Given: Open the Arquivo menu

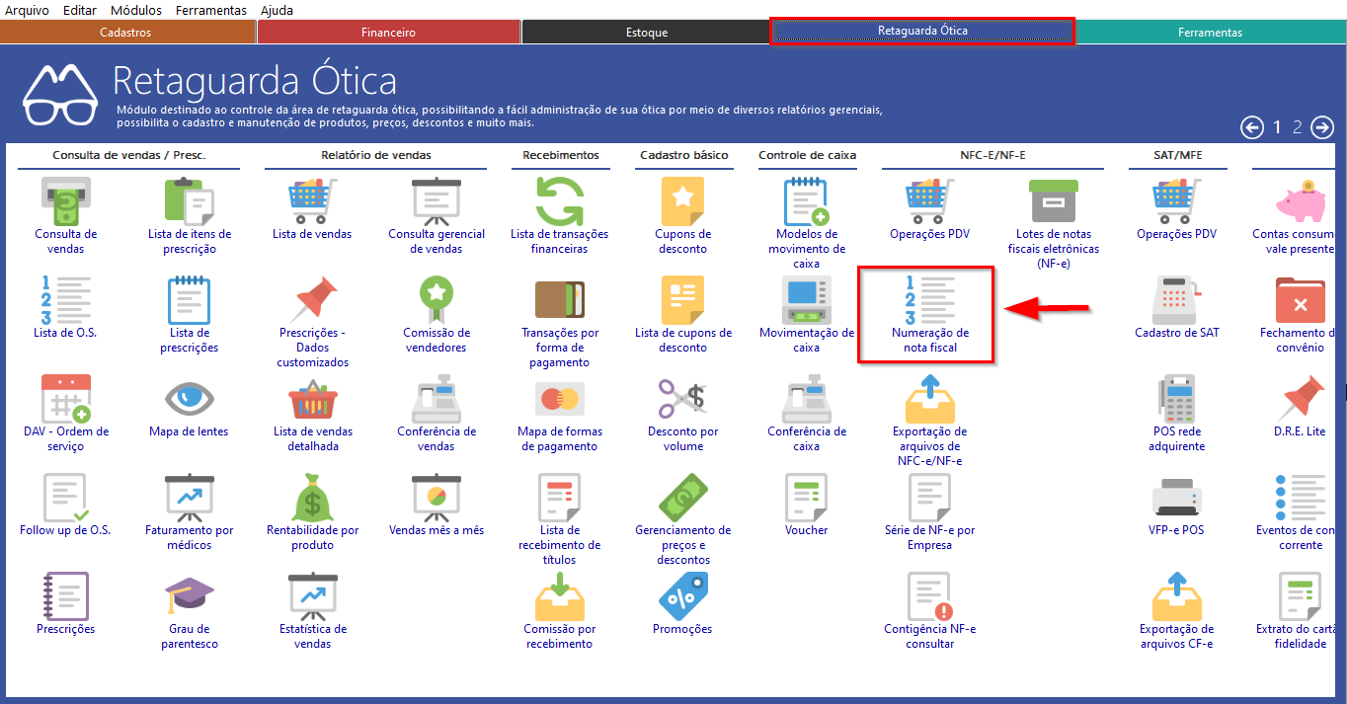Looking at the screenshot, I should [28, 10].
